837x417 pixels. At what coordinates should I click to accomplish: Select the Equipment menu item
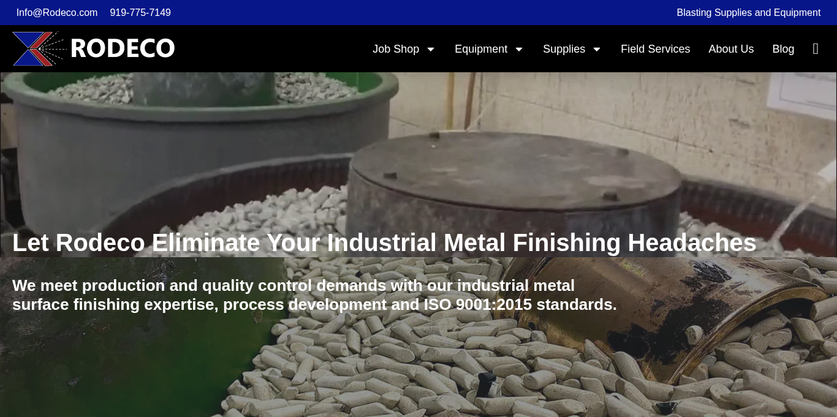481,49
